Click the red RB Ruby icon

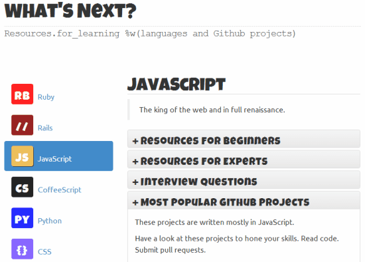point(22,94)
